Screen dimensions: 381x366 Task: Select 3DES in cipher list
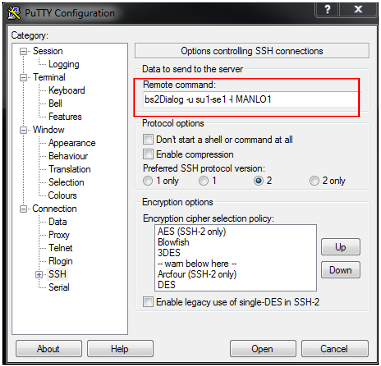coord(169,253)
